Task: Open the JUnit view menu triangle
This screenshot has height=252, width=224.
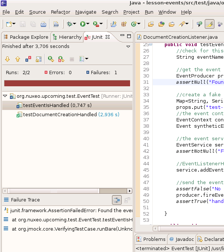Action: coord(128,47)
